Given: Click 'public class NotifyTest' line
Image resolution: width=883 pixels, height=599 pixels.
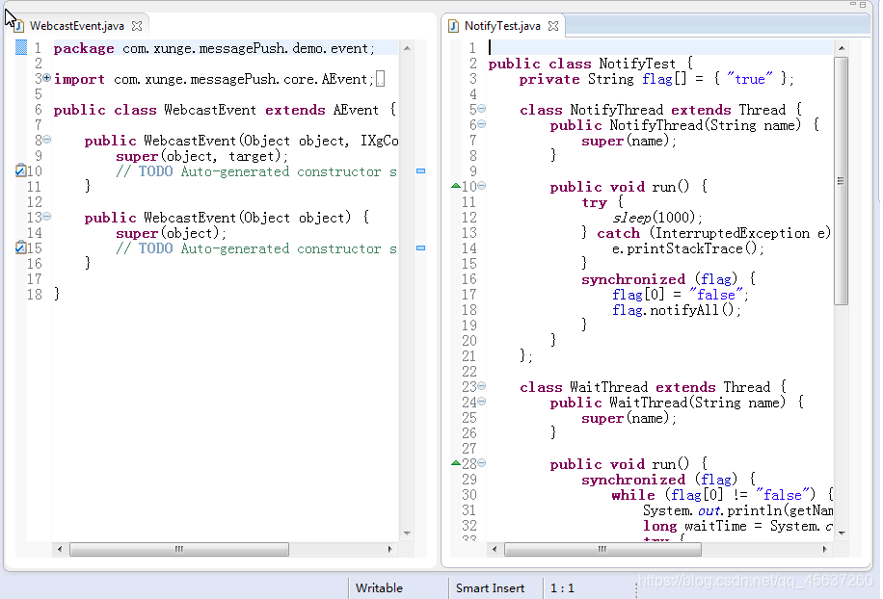Looking at the screenshot, I should tap(591, 64).
